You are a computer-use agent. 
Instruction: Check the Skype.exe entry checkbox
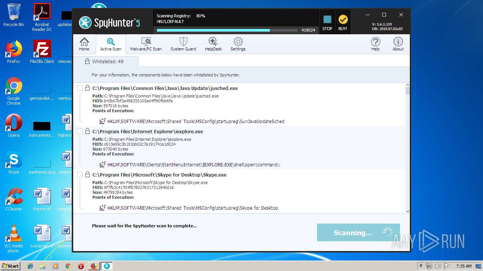pos(80,175)
